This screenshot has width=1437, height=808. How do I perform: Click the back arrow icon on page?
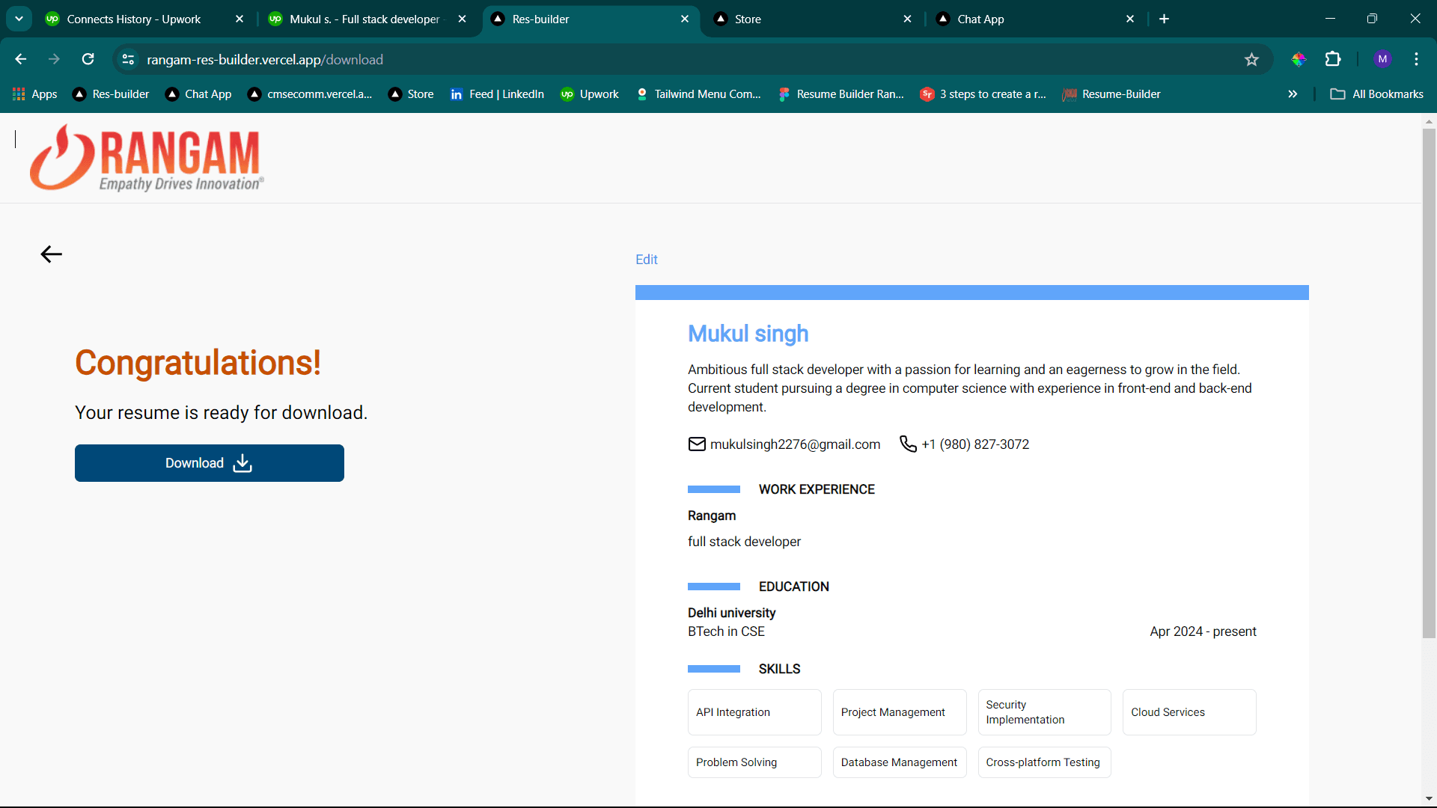pyautogui.click(x=51, y=254)
